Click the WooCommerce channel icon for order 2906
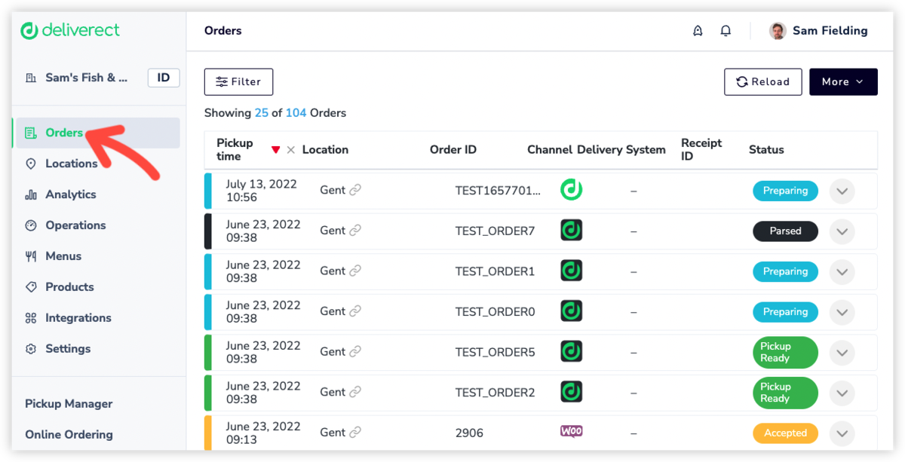 click(571, 432)
